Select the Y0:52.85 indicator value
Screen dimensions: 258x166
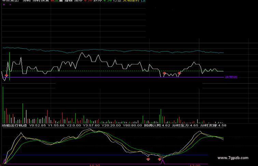click(x=37, y=125)
